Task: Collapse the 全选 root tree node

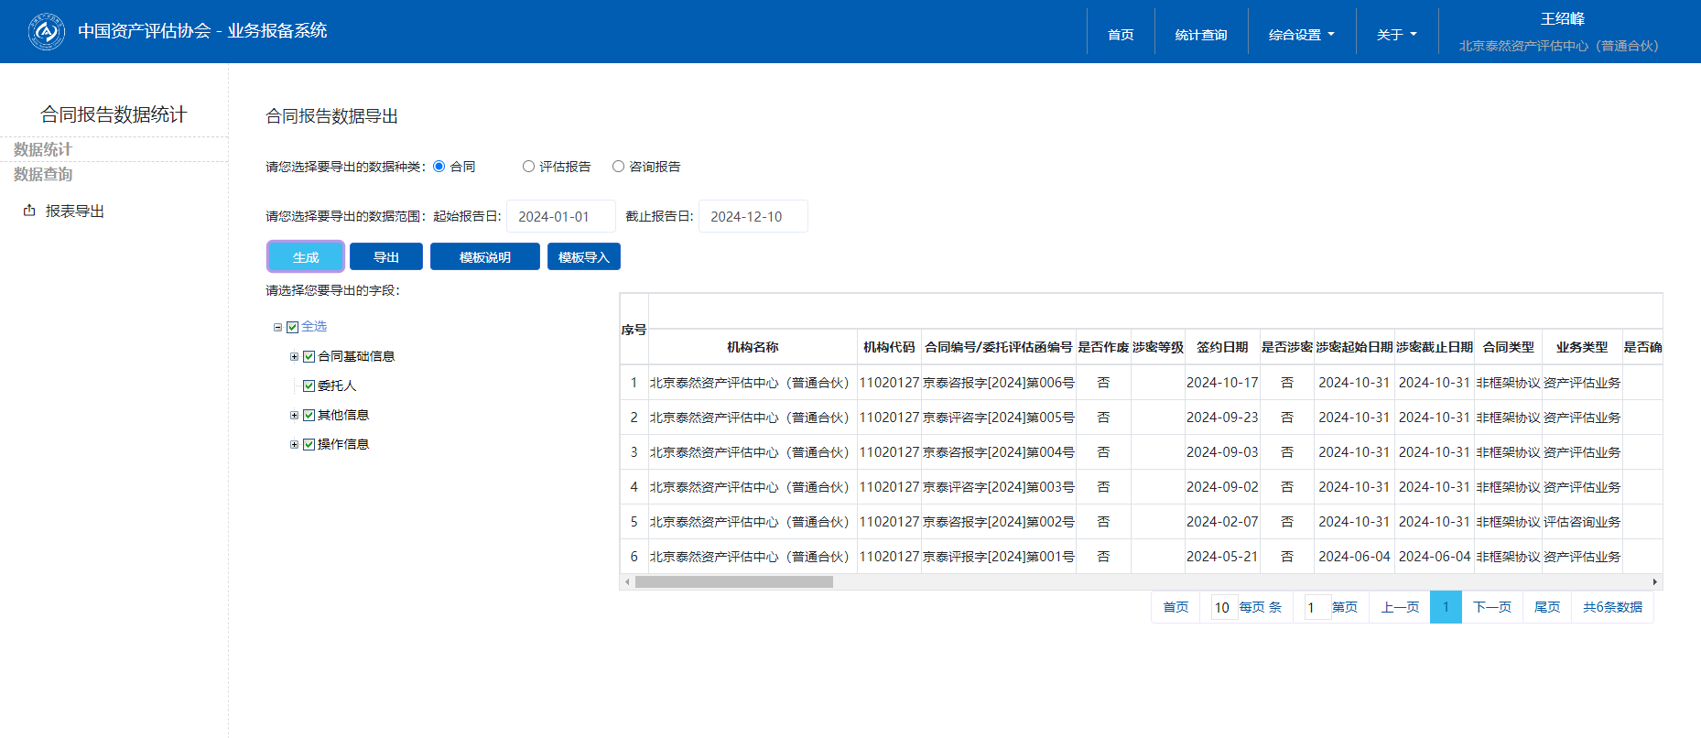Action: pos(277,327)
